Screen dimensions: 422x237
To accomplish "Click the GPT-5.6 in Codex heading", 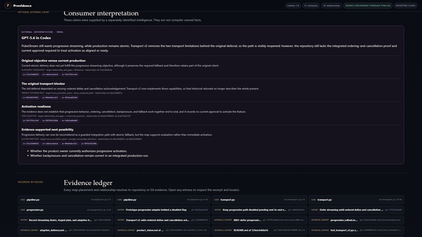I will (x=36, y=38).
